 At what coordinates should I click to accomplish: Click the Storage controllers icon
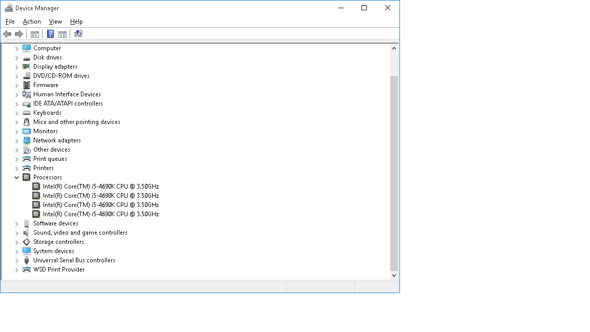26,242
